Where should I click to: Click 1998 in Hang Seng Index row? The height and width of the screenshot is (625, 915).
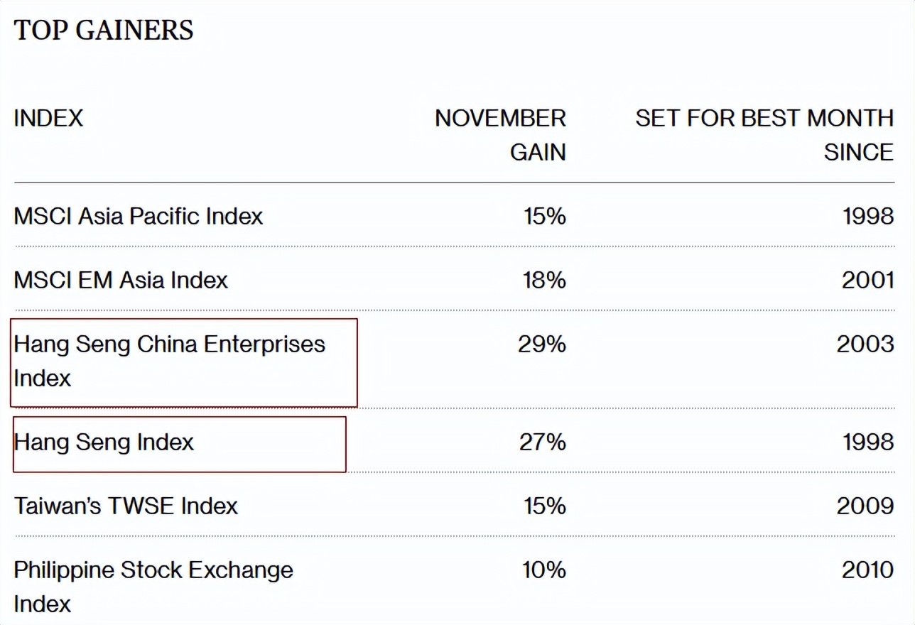point(868,442)
